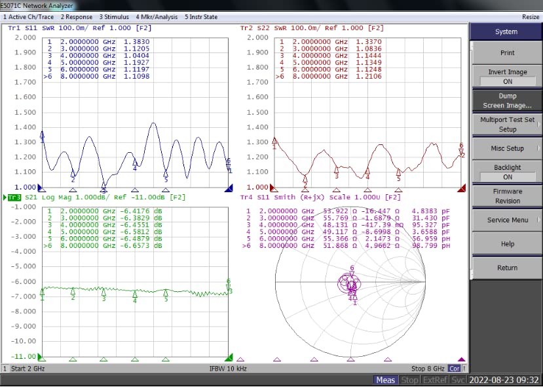This screenshot has height=387, width=543.
Task: Click Tr3 bottom-axis marker 2 triangle
Action: [x=73, y=359]
